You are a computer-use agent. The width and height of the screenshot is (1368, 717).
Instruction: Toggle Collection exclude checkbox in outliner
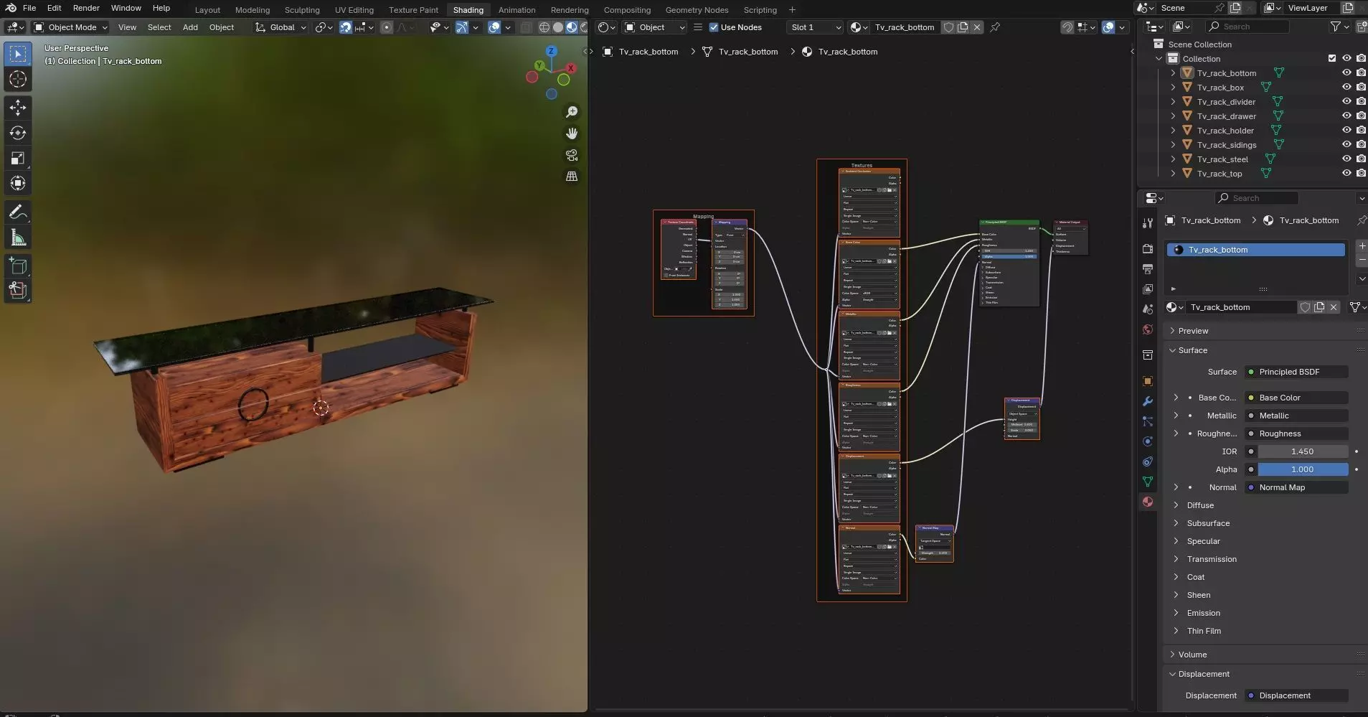click(x=1332, y=58)
